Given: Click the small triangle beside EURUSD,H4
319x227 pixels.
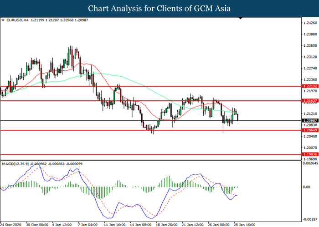Looking at the screenshot, I should coord(3,20).
